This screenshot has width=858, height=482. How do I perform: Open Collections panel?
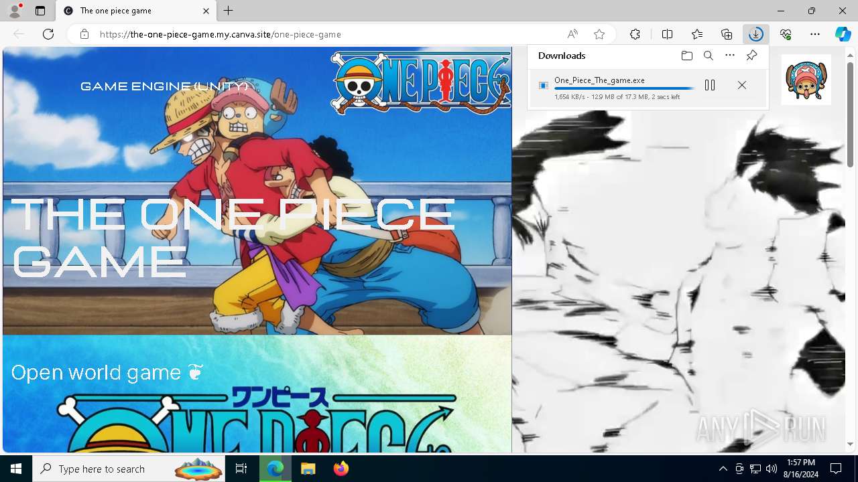(x=727, y=34)
